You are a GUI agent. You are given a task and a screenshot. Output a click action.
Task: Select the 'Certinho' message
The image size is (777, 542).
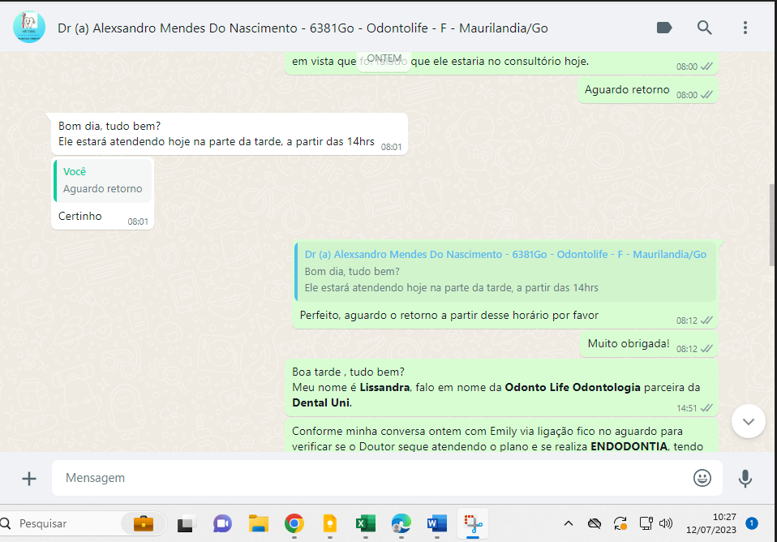pos(102,216)
